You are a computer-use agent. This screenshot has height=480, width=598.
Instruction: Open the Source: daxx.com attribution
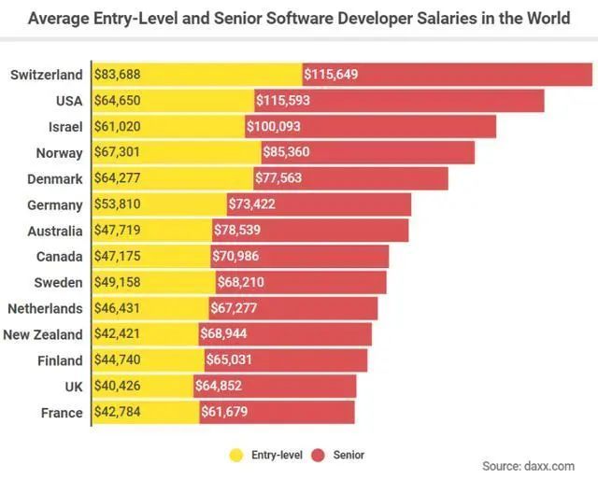[x=528, y=466]
